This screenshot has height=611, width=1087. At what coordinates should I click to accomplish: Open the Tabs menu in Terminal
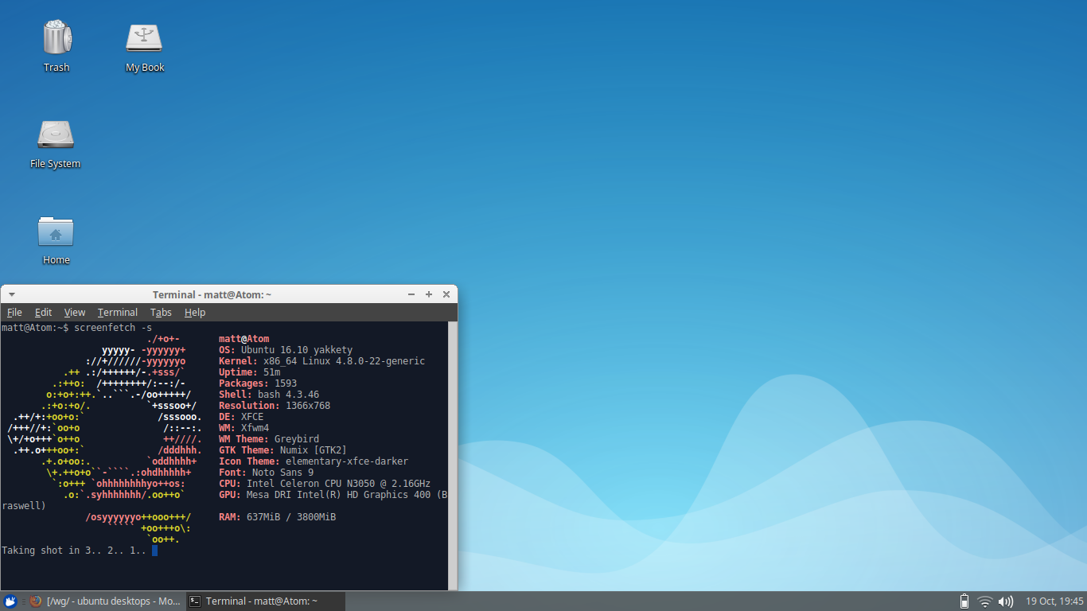[161, 313]
